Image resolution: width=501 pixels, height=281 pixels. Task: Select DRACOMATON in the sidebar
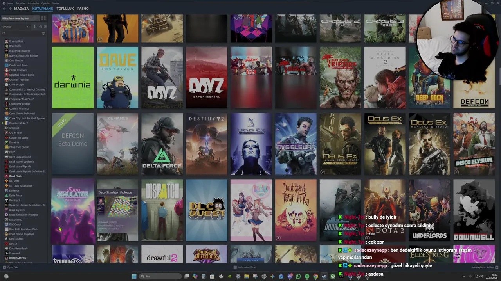pyautogui.click(x=18, y=258)
